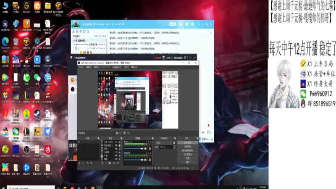Toggle visibility of last text source
The height and width of the screenshot is (189, 336).
(116, 159)
